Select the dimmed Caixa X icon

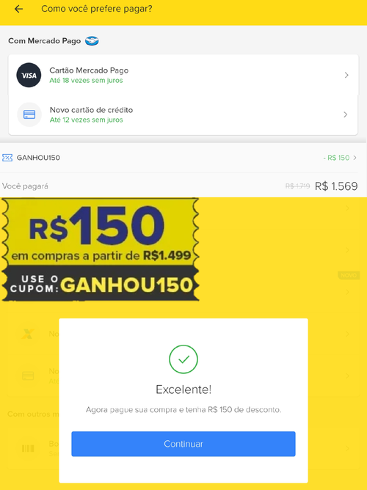(27, 334)
